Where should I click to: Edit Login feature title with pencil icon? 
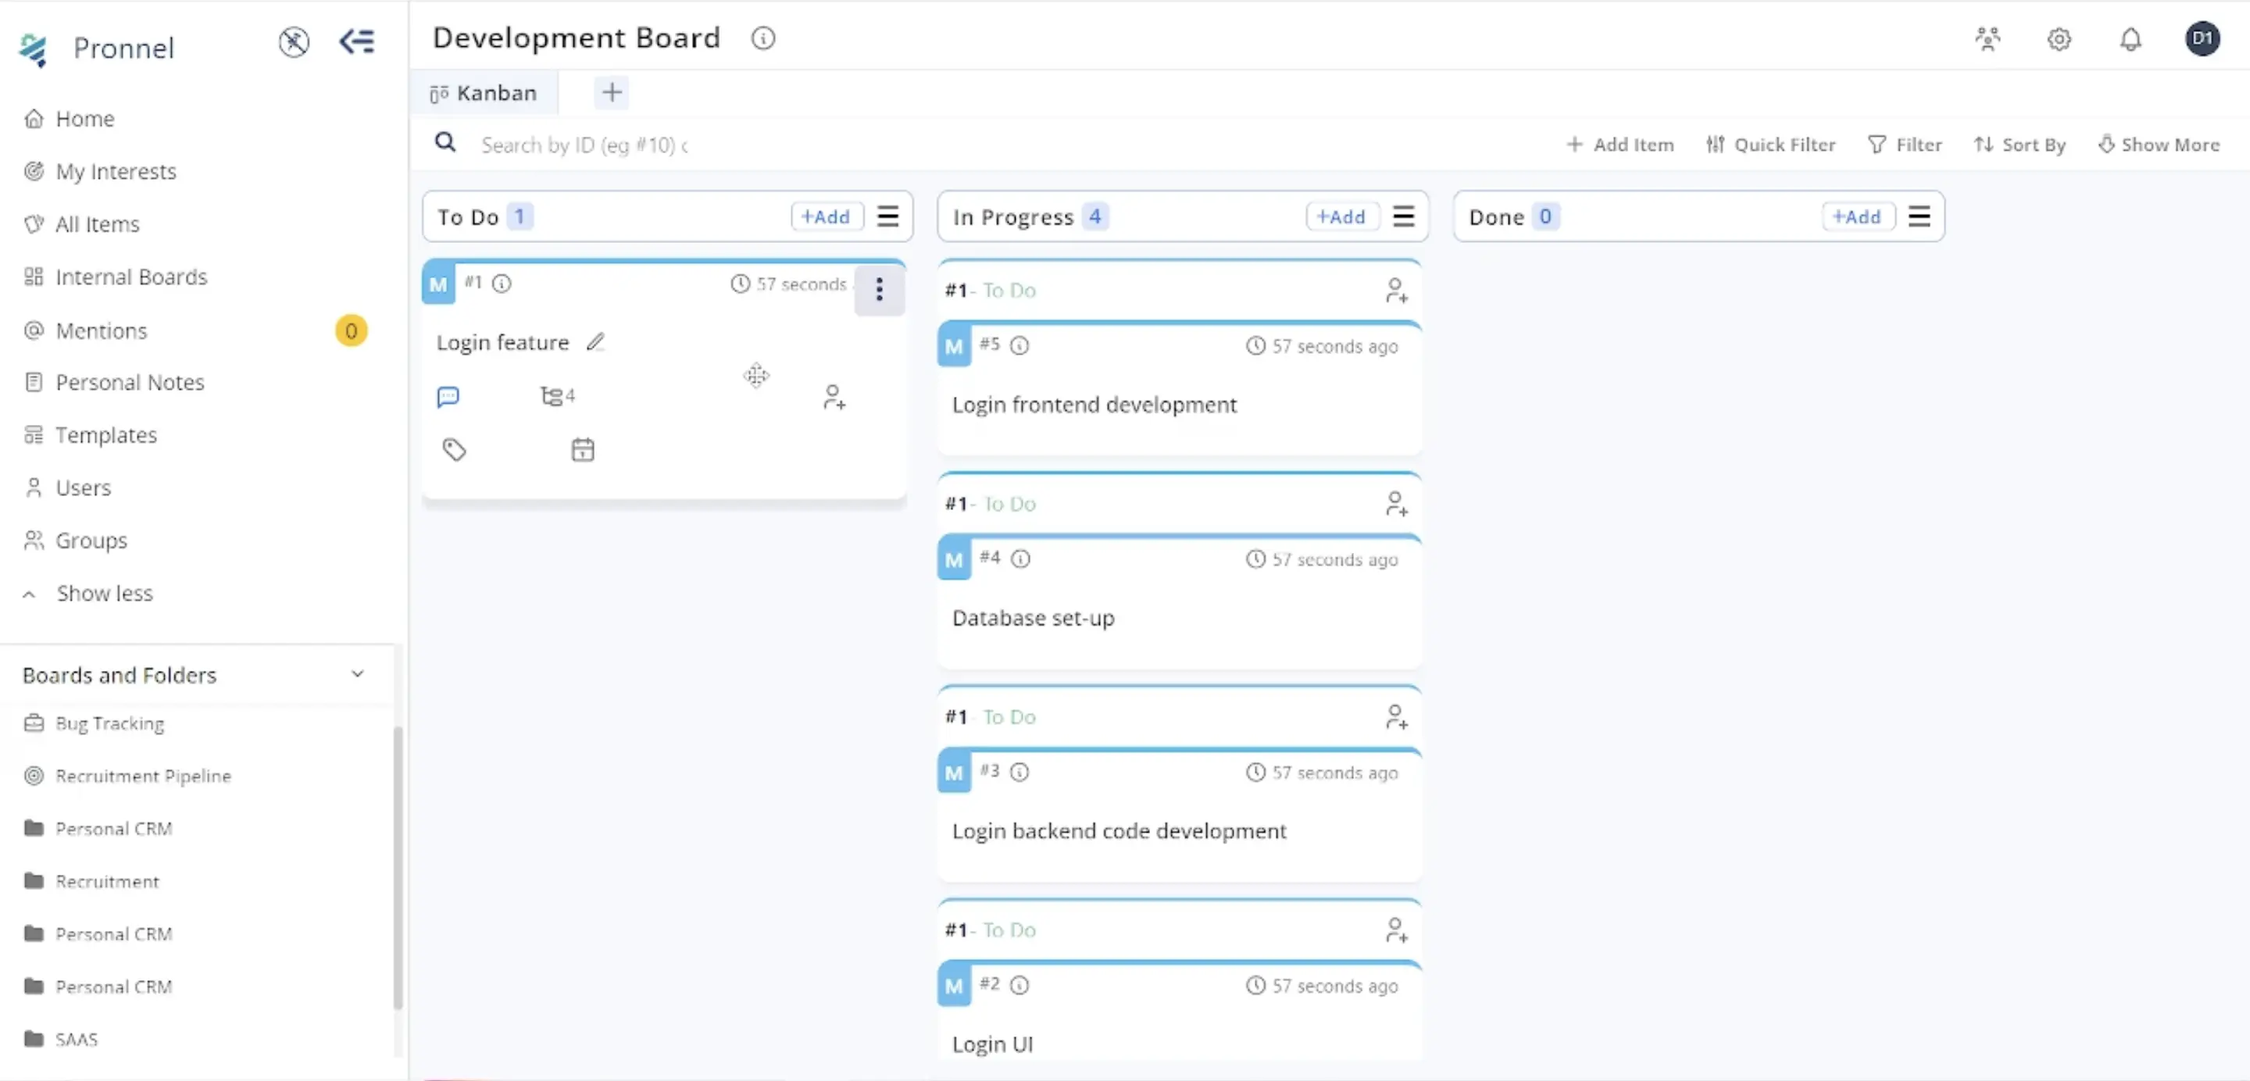tap(595, 341)
